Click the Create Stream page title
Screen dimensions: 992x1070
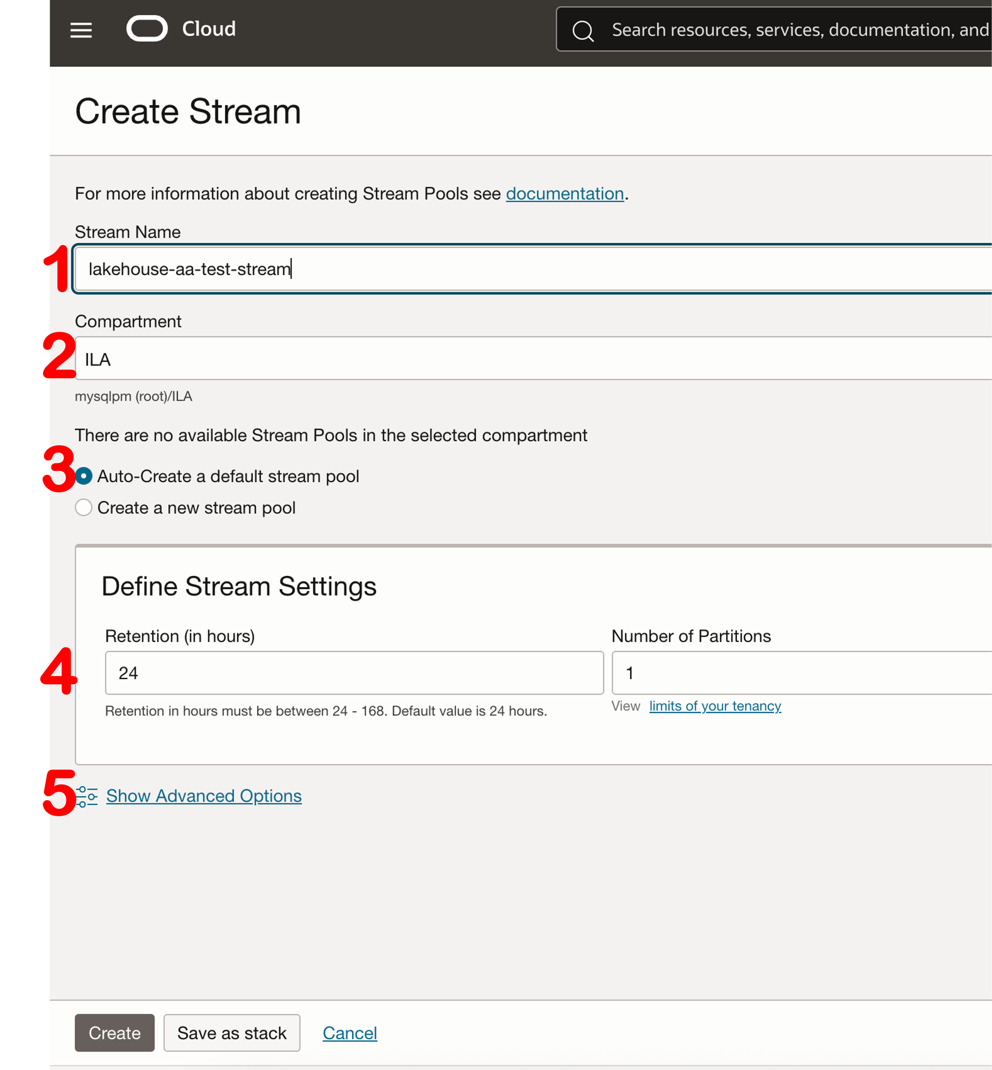coord(188,112)
